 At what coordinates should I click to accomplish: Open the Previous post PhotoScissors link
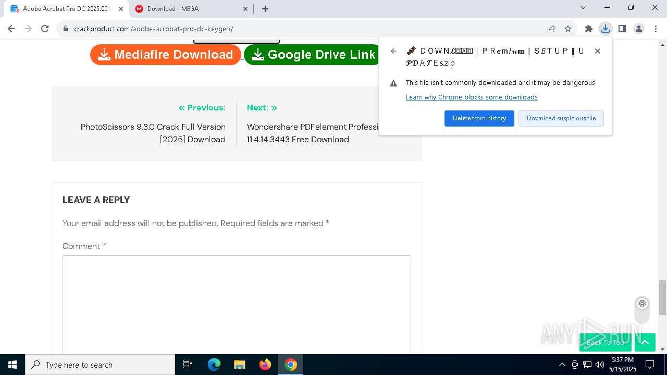click(x=153, y=133)
